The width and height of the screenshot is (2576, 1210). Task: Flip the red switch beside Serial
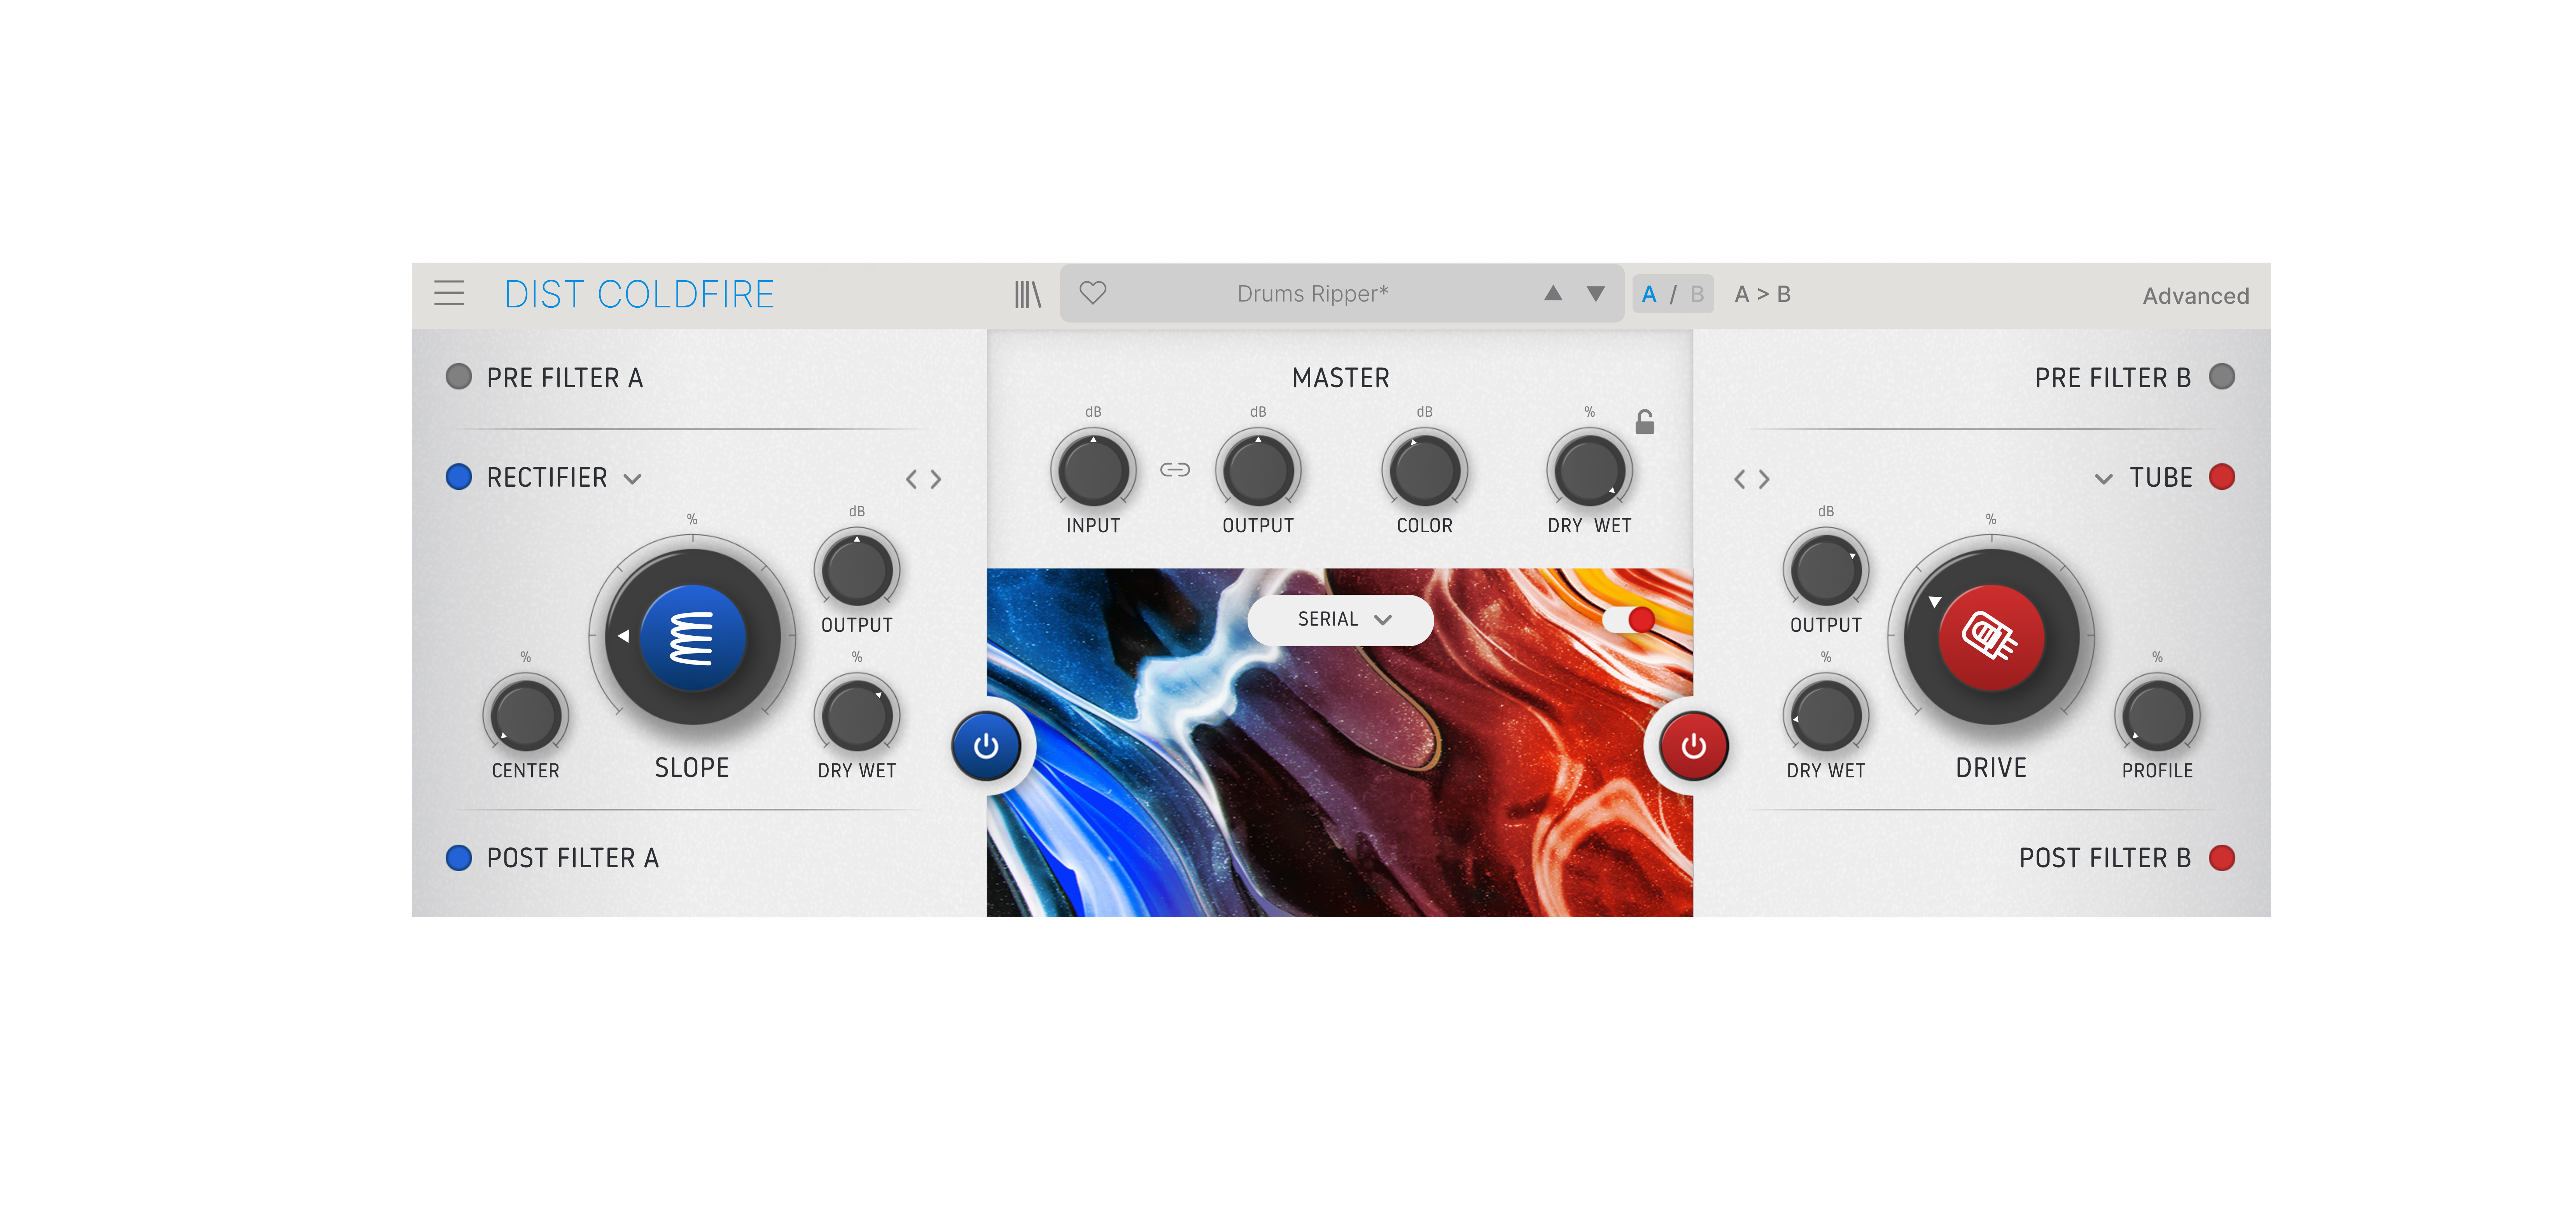coord(1630,619)
